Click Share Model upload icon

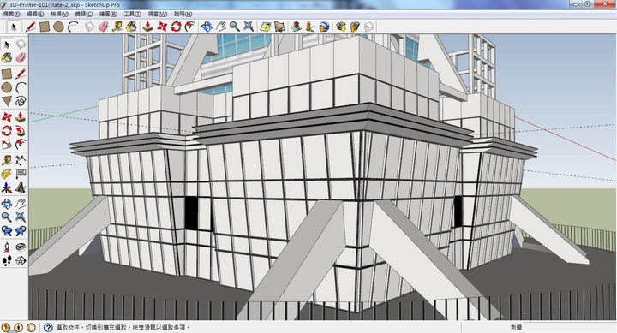pyautogui.click(x=355, y=27)
